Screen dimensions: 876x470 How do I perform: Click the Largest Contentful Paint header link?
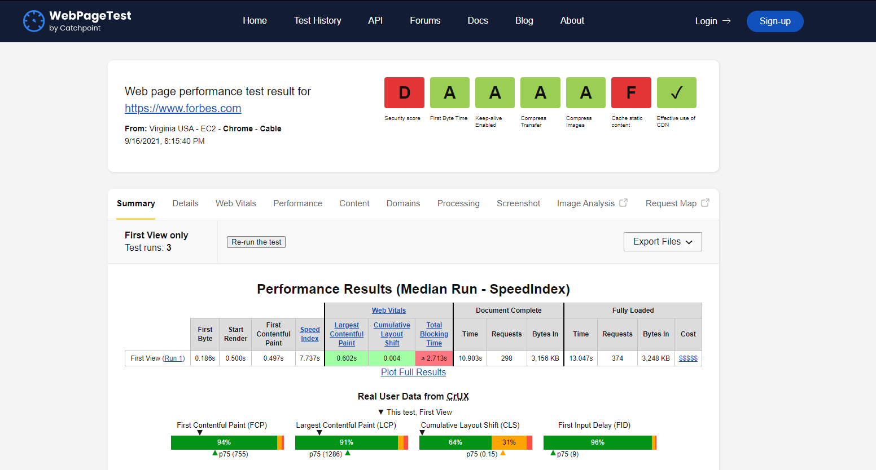(347, 334)
